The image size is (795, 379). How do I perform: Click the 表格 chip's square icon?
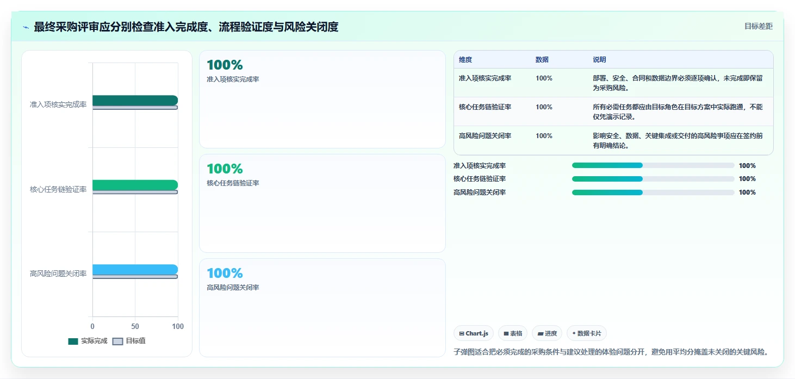[x=506, y=334]
